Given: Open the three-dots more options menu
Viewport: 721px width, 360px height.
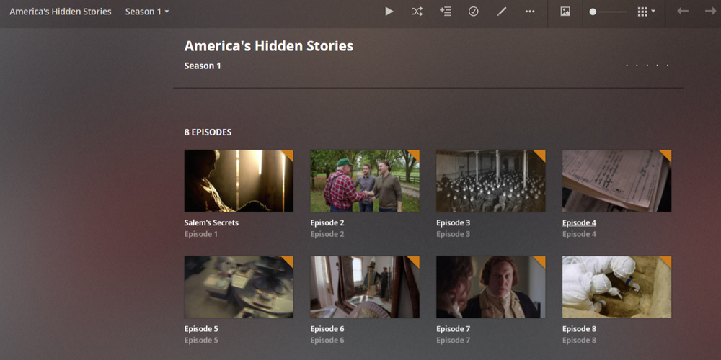Looking at the screenshot, I should [530, 12].
